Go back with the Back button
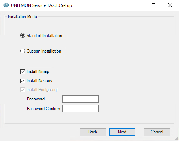Viewport: 179px width, 141px height. tap(93, 132)
